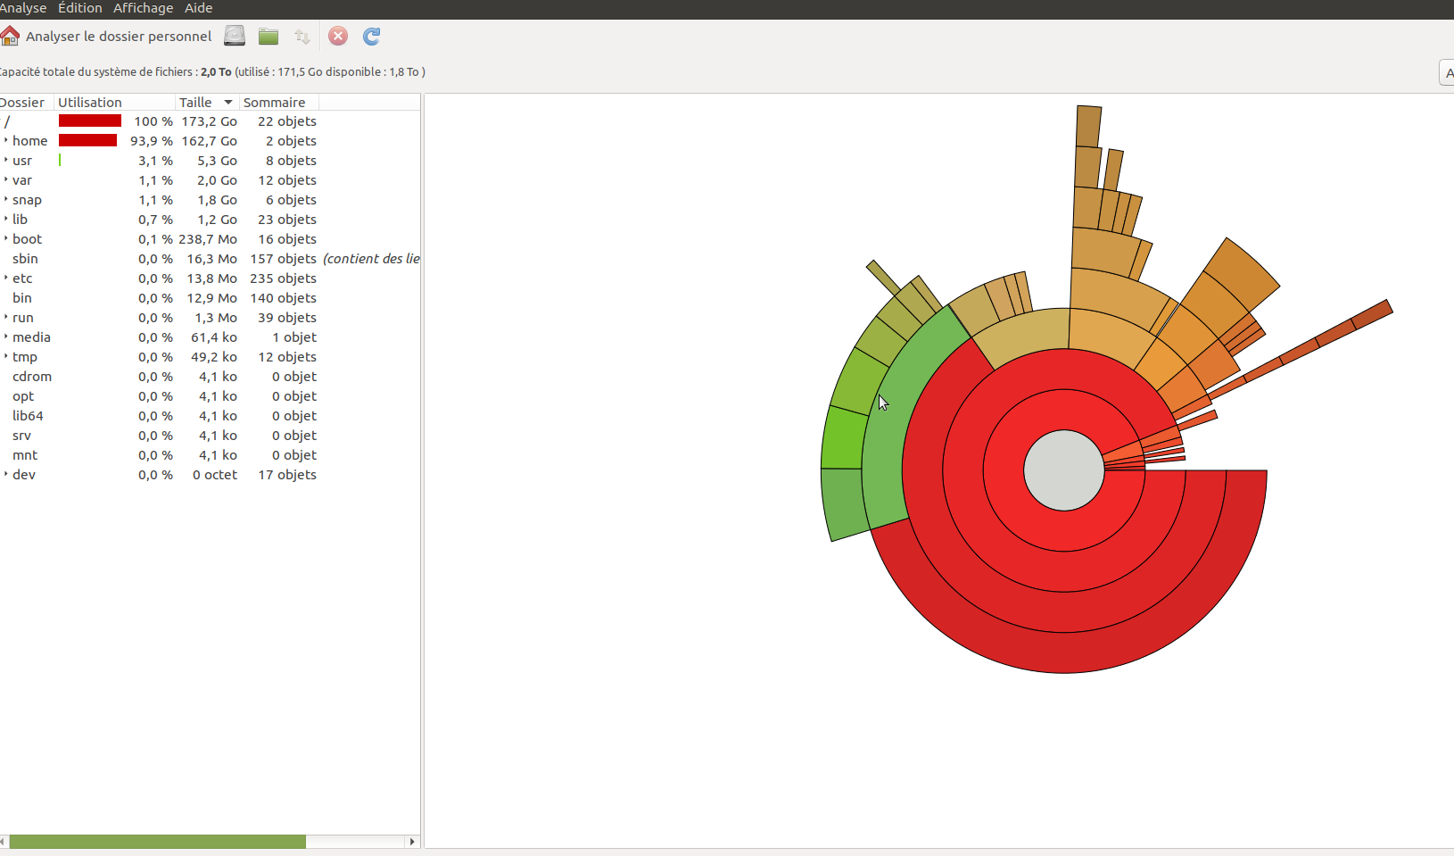Click the blue refresh icon
Image resolution: width=1454 pixels, height=856 pixels.
click(372, 37)
